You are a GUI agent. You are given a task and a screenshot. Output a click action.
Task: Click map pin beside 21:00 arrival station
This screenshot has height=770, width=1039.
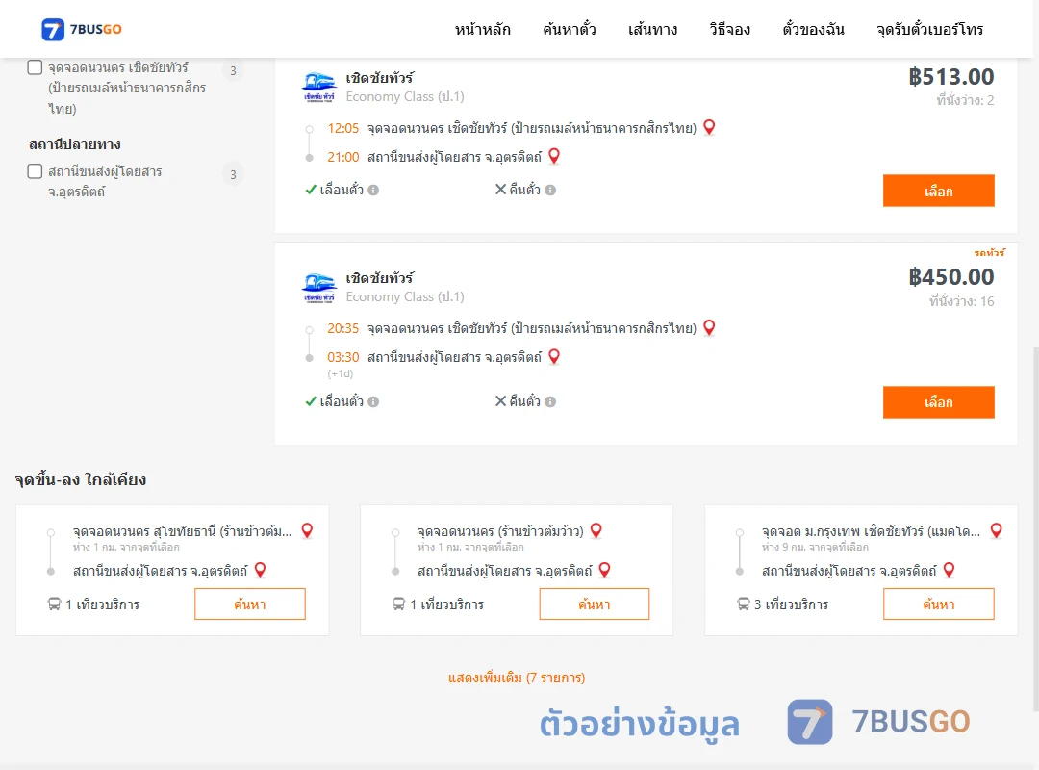555,156
